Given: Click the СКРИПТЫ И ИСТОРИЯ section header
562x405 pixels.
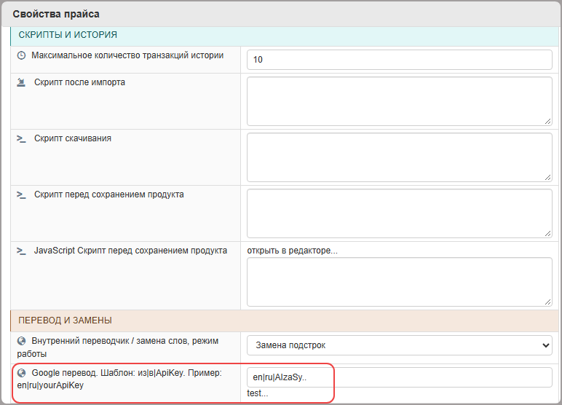Looking at the screenshot, I should (x=284, y=35).
